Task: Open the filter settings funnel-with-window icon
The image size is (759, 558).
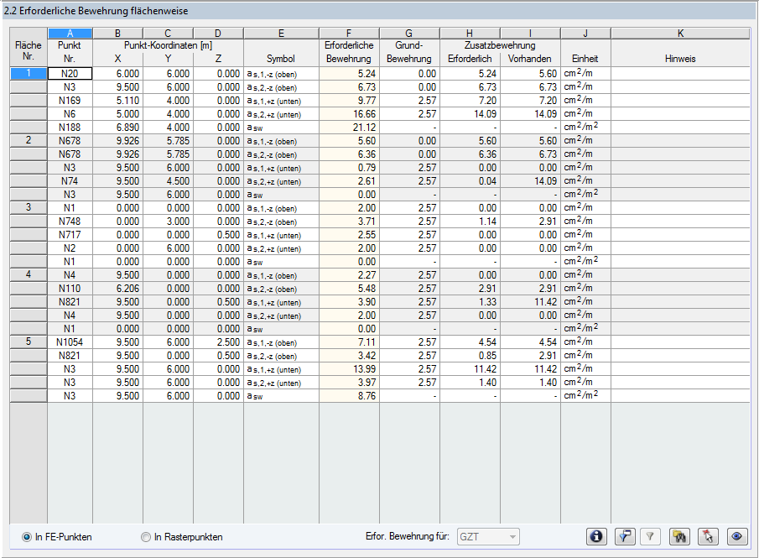Action: click(x=625, y=536)
